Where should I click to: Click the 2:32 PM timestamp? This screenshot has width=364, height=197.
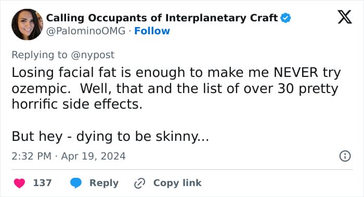point(31,156)
